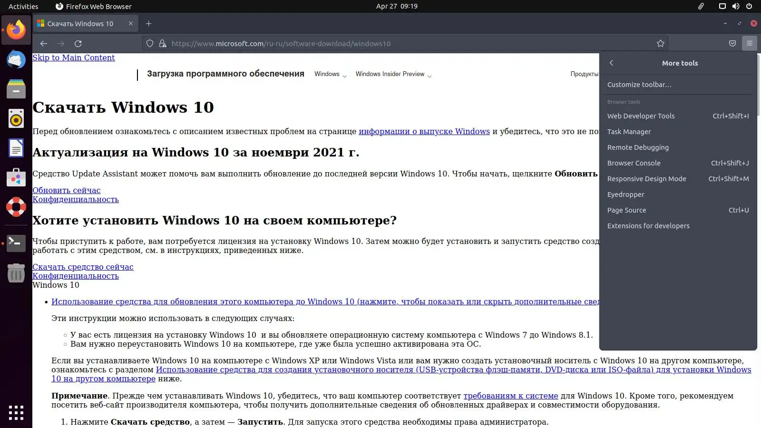761x428 pixels.
Task: Enable Responsive Design Mode
Action: tap(678, 179)
